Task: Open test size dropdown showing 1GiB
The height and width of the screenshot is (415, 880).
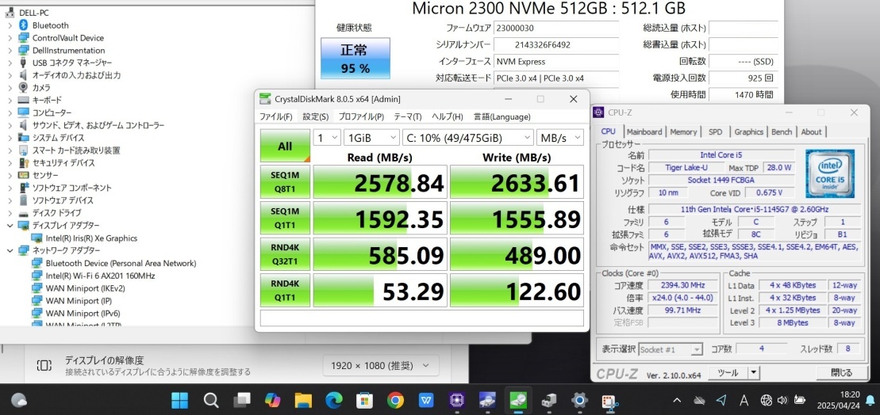Action: tap(371, 138)
